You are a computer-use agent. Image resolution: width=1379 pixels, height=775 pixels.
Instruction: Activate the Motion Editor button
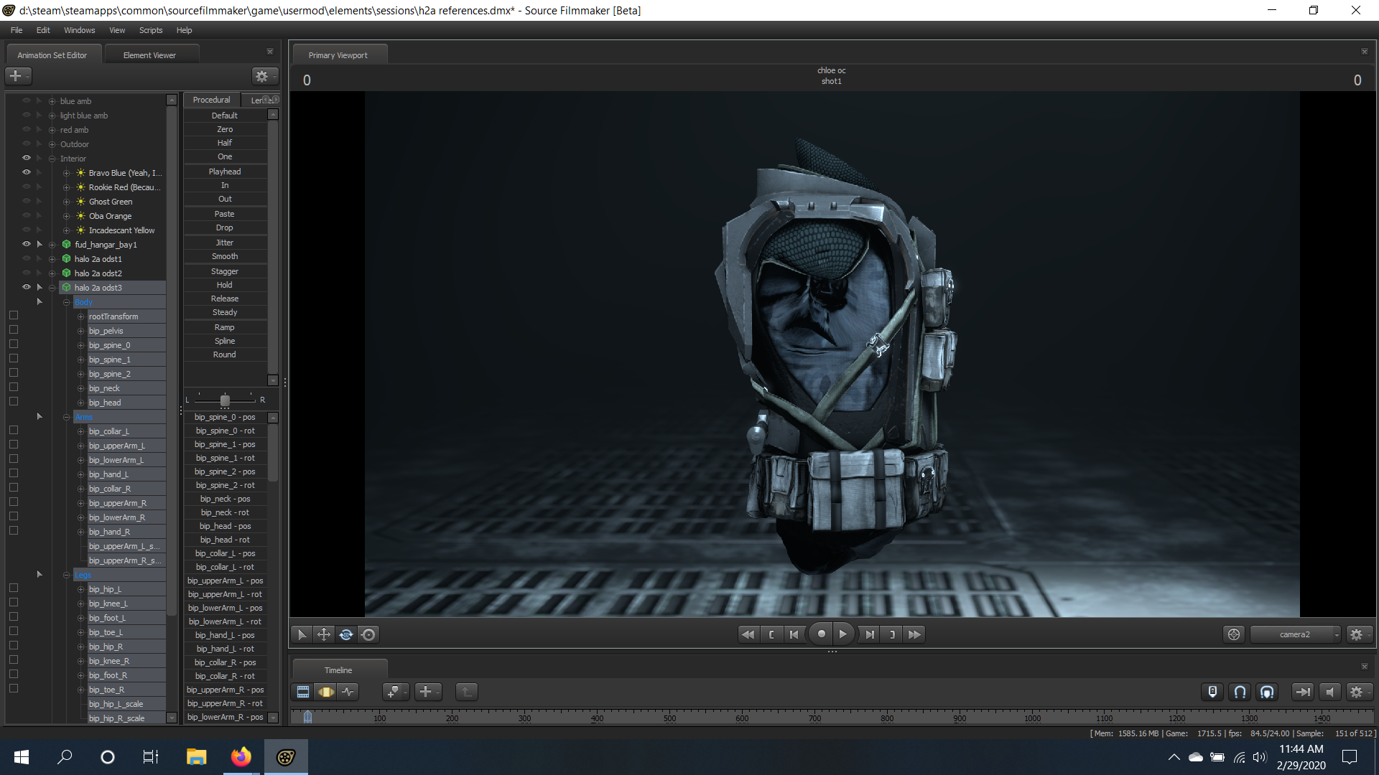[x=326, y=692]
